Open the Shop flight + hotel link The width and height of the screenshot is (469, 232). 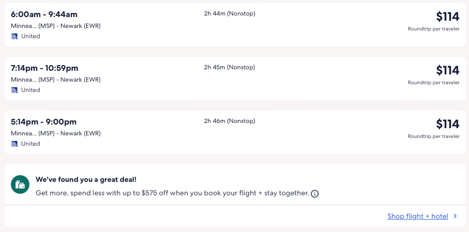click(417, 216)
